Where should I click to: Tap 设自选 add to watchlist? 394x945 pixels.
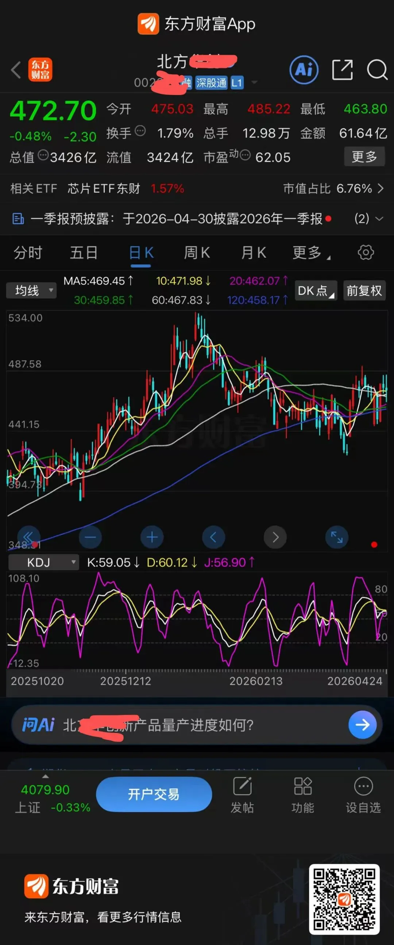pyautogui.click(x=363, y=795)
